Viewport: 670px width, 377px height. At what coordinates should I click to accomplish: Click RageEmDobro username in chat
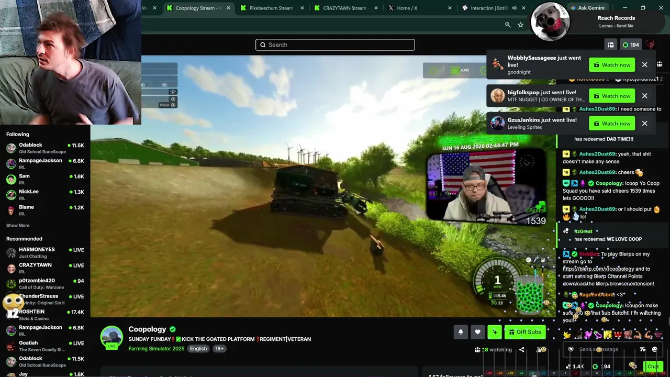pos(596,295)
